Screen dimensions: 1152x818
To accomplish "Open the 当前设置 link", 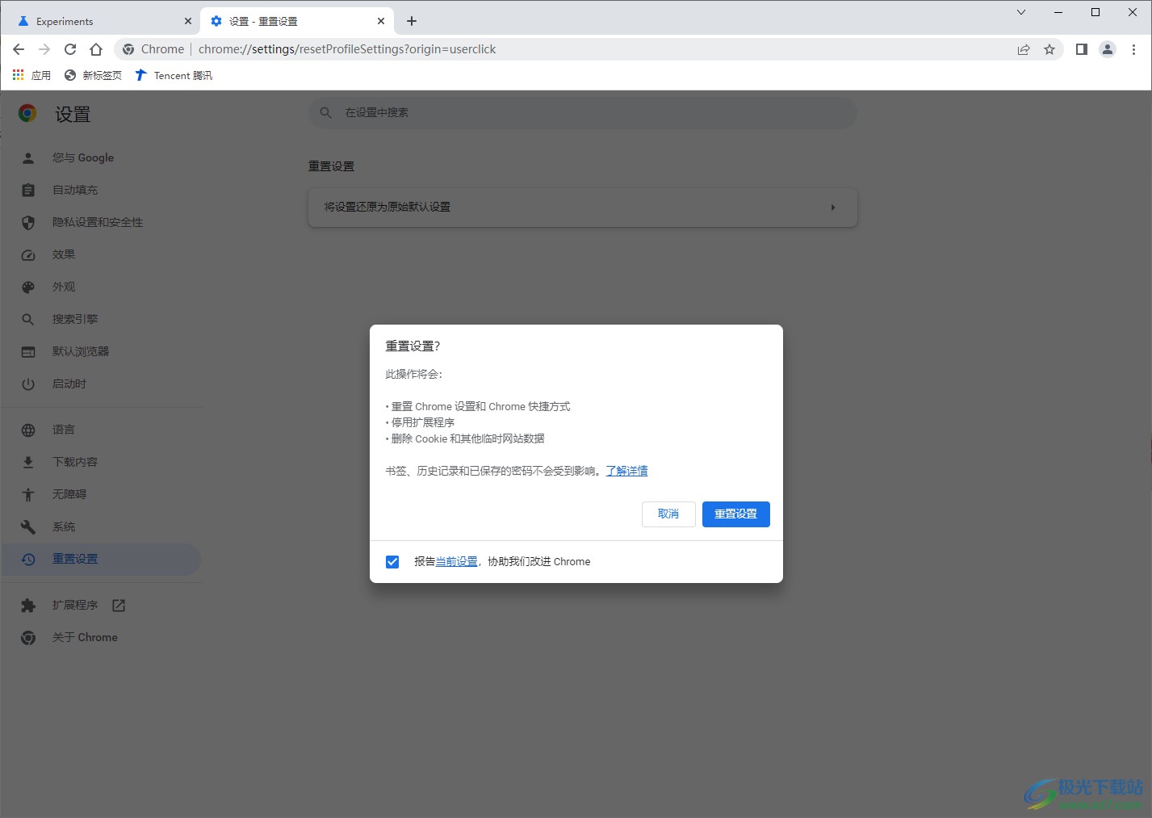I will click(x=457, y=561).
